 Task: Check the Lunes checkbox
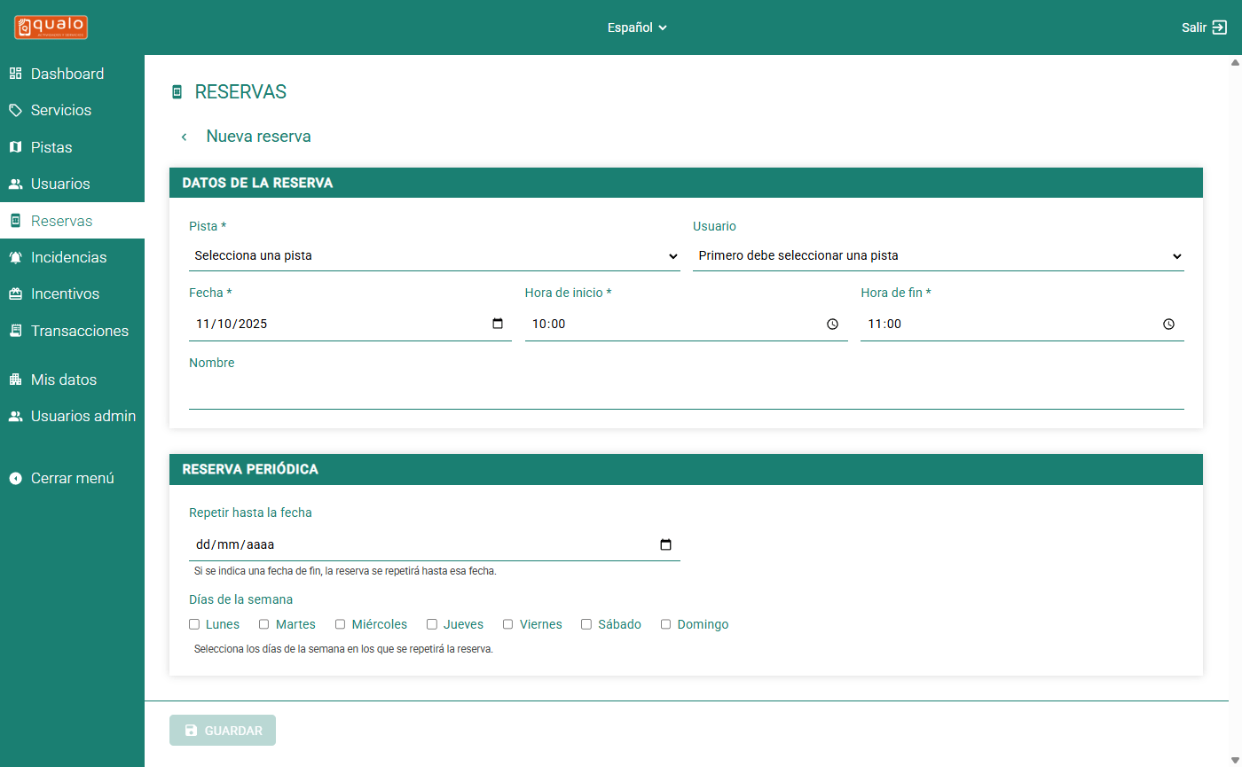click(x=194, y=624)
